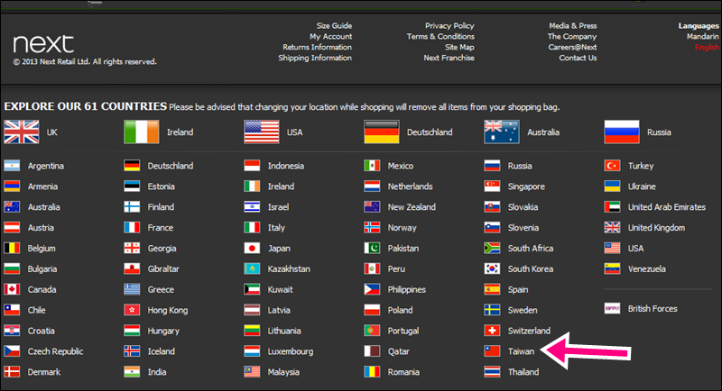Image resolution: width=722 pixels, height=391 pixels.
Task: Select the Netherlands country link
Action: tap(411, 186)
